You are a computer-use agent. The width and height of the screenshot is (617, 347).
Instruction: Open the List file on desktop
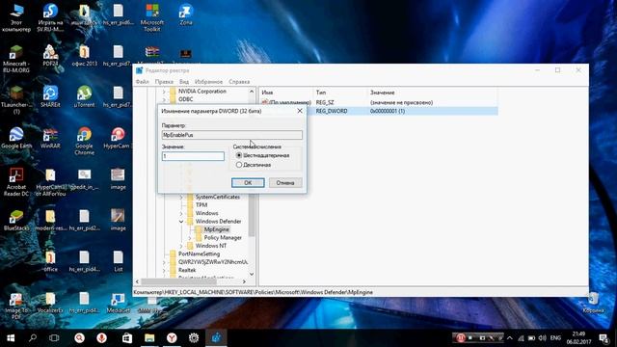[118, 261]
